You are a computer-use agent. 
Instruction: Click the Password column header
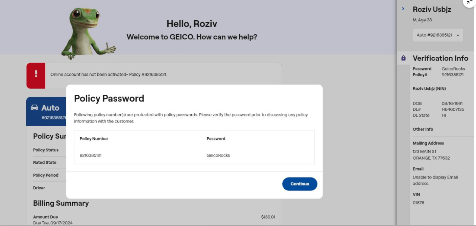coord(216,139)
